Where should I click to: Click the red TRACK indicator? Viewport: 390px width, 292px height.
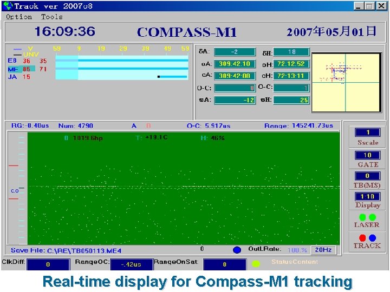coord(362,238)
